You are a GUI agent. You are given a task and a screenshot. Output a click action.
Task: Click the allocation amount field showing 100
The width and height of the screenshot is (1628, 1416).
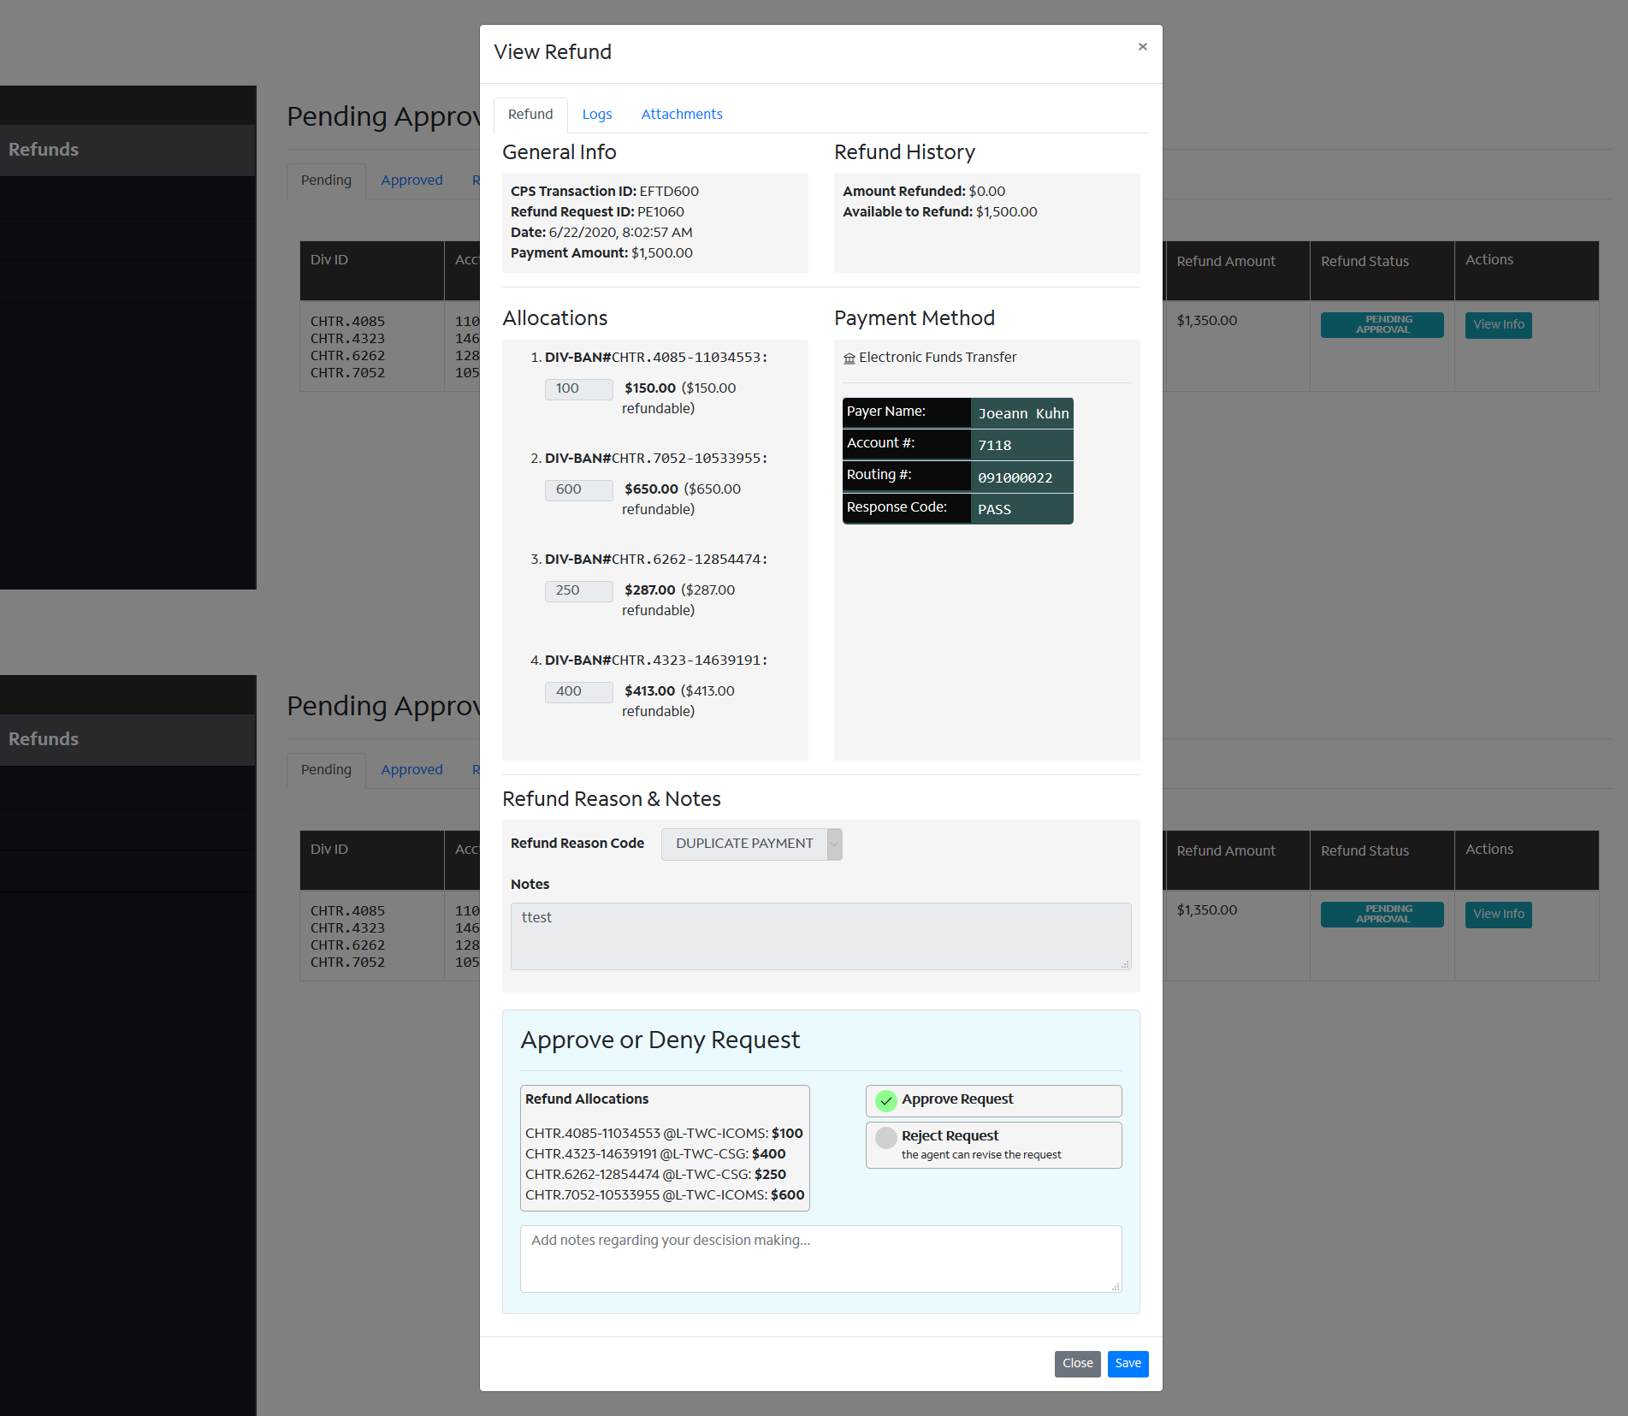(578, 388)
